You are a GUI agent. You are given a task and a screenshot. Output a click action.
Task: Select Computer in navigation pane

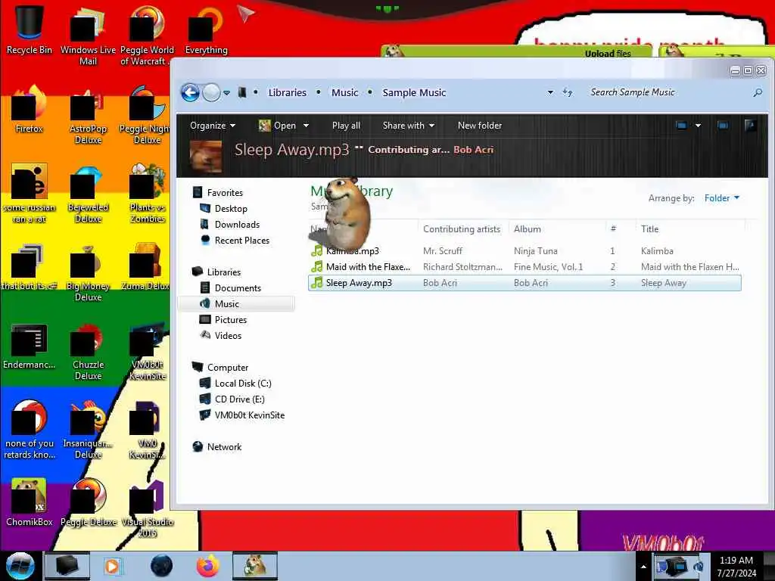227,368
